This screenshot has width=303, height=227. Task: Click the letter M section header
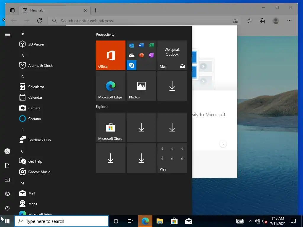point(22,183)
